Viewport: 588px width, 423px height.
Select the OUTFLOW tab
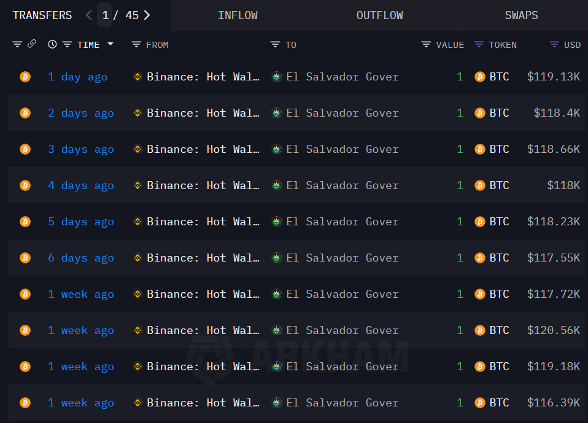tap(379, 15)
